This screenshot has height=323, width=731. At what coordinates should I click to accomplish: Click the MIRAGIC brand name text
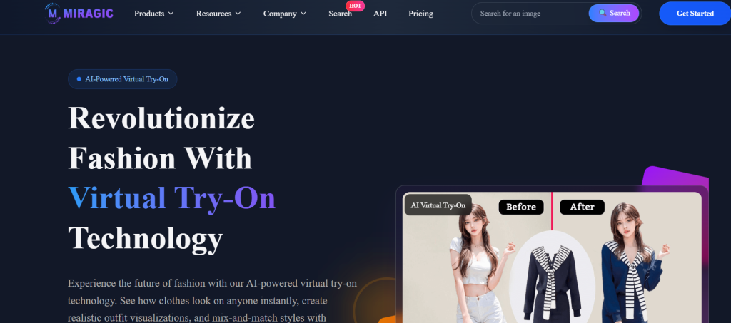point(88,14)
